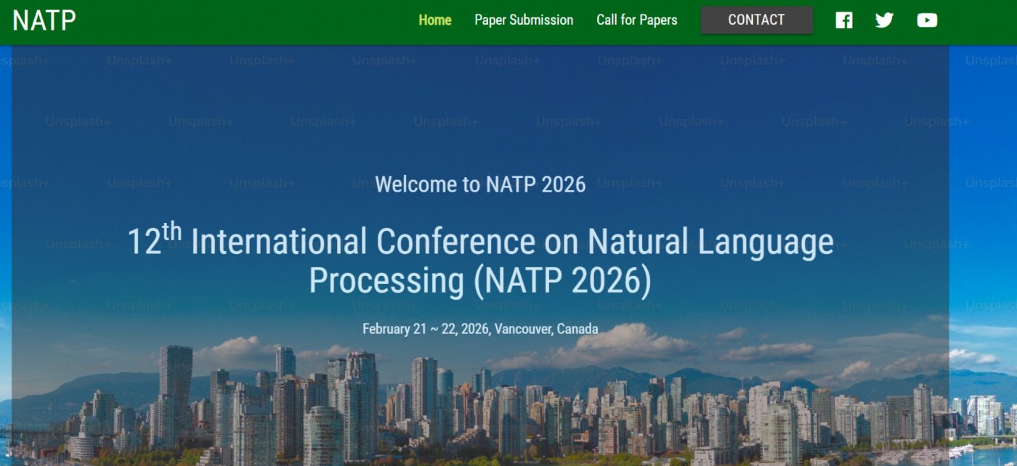
Task: Click the NATP 2026 conference title
Action: click(481, 259)
